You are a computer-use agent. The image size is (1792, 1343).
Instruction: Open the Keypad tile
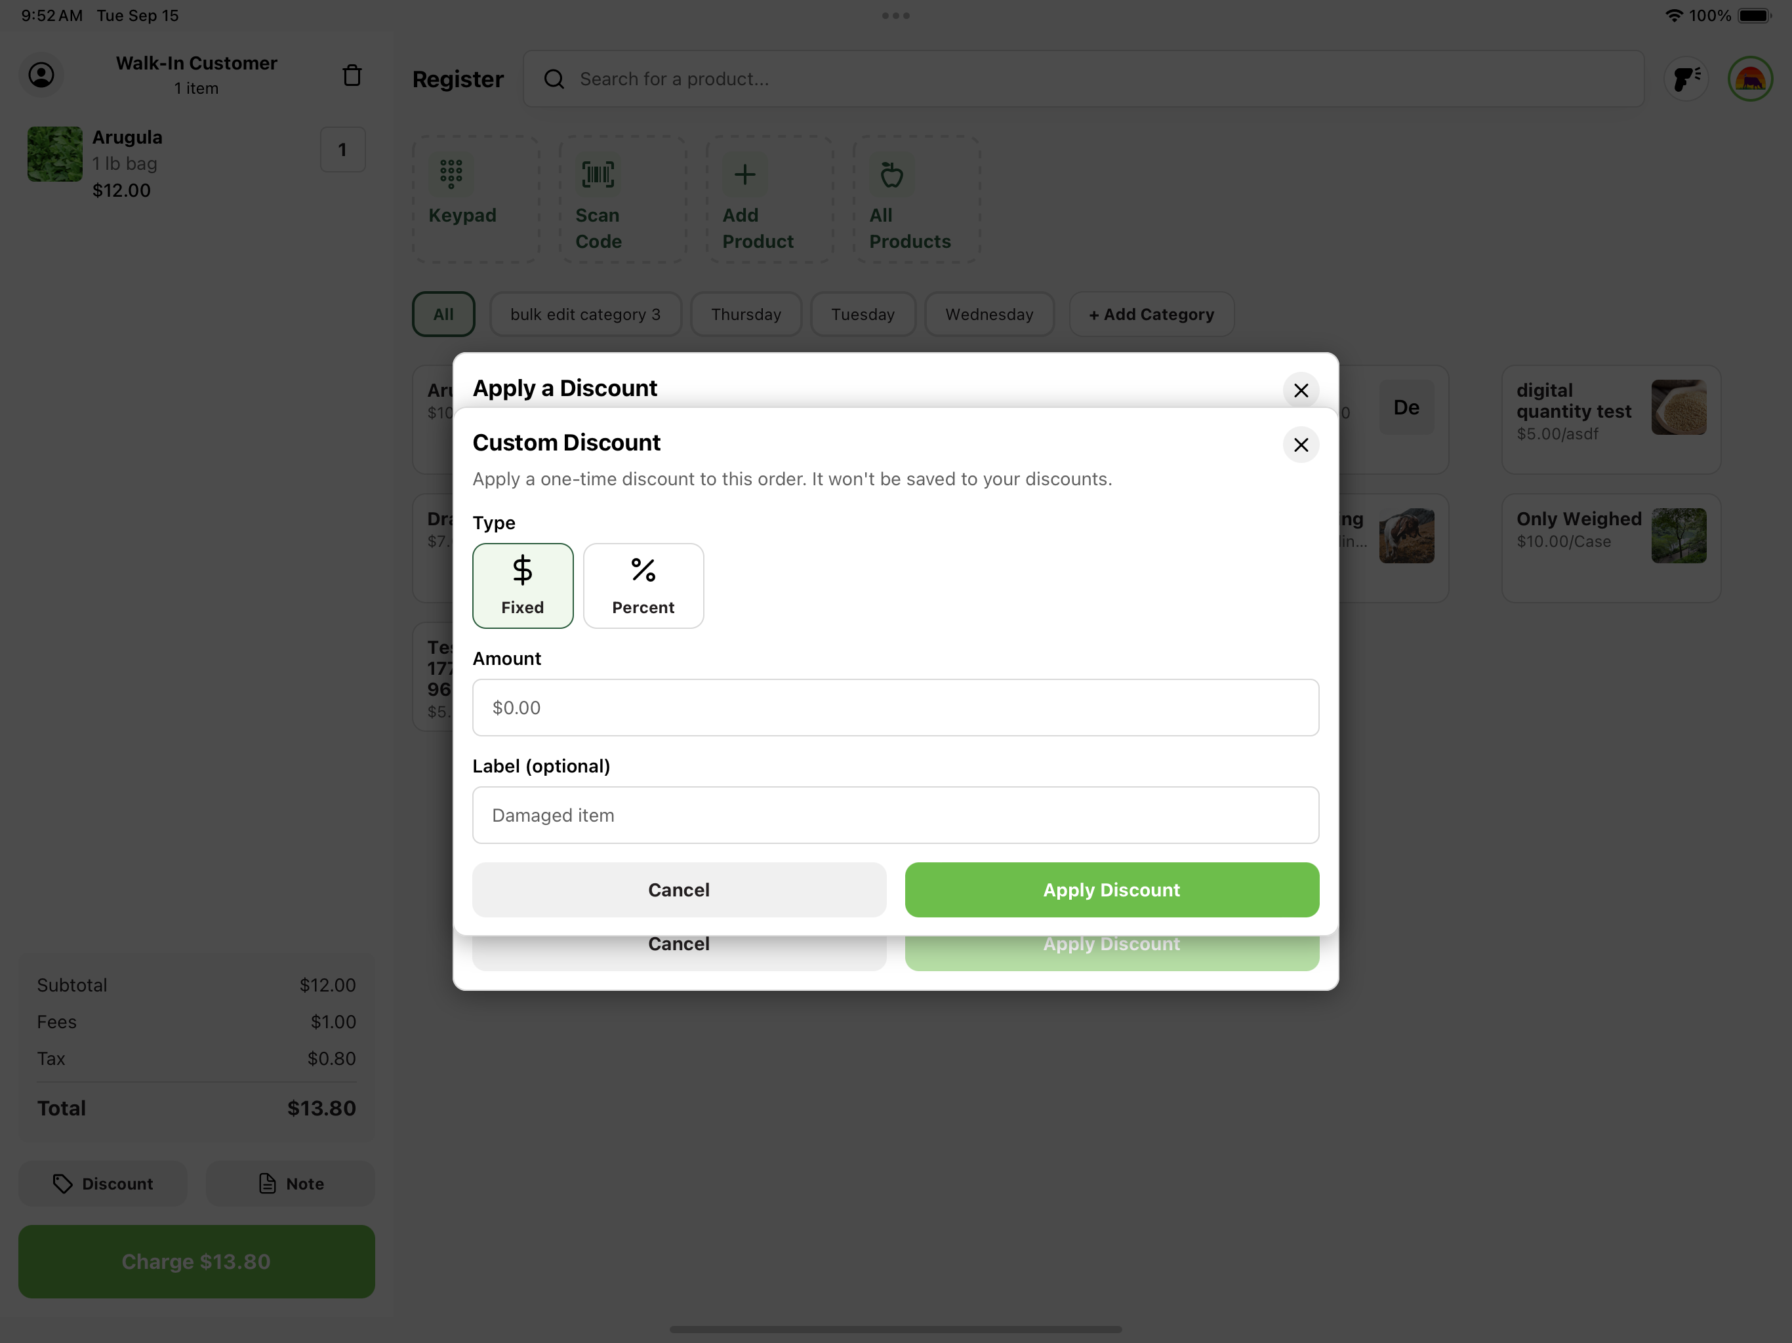click(476, 199)
